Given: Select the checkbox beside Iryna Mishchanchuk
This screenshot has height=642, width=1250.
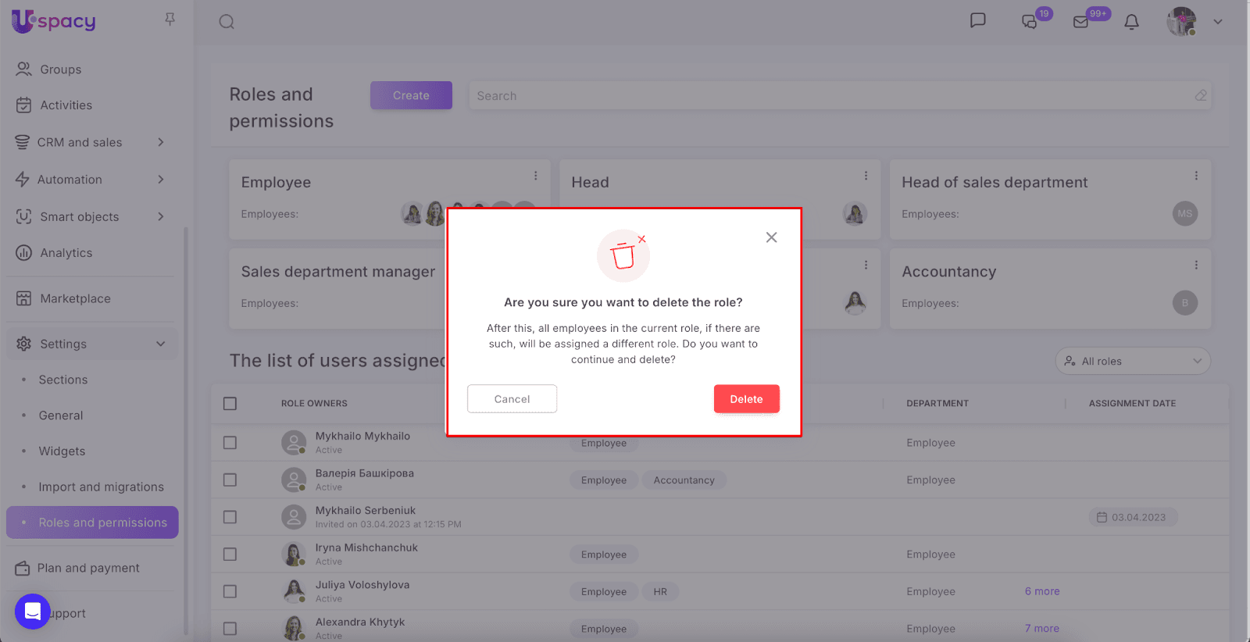Looking at the screenshot, I should 230,555.
